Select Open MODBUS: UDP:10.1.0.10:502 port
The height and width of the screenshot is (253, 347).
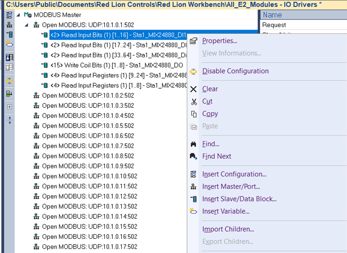tap(90, 176)
